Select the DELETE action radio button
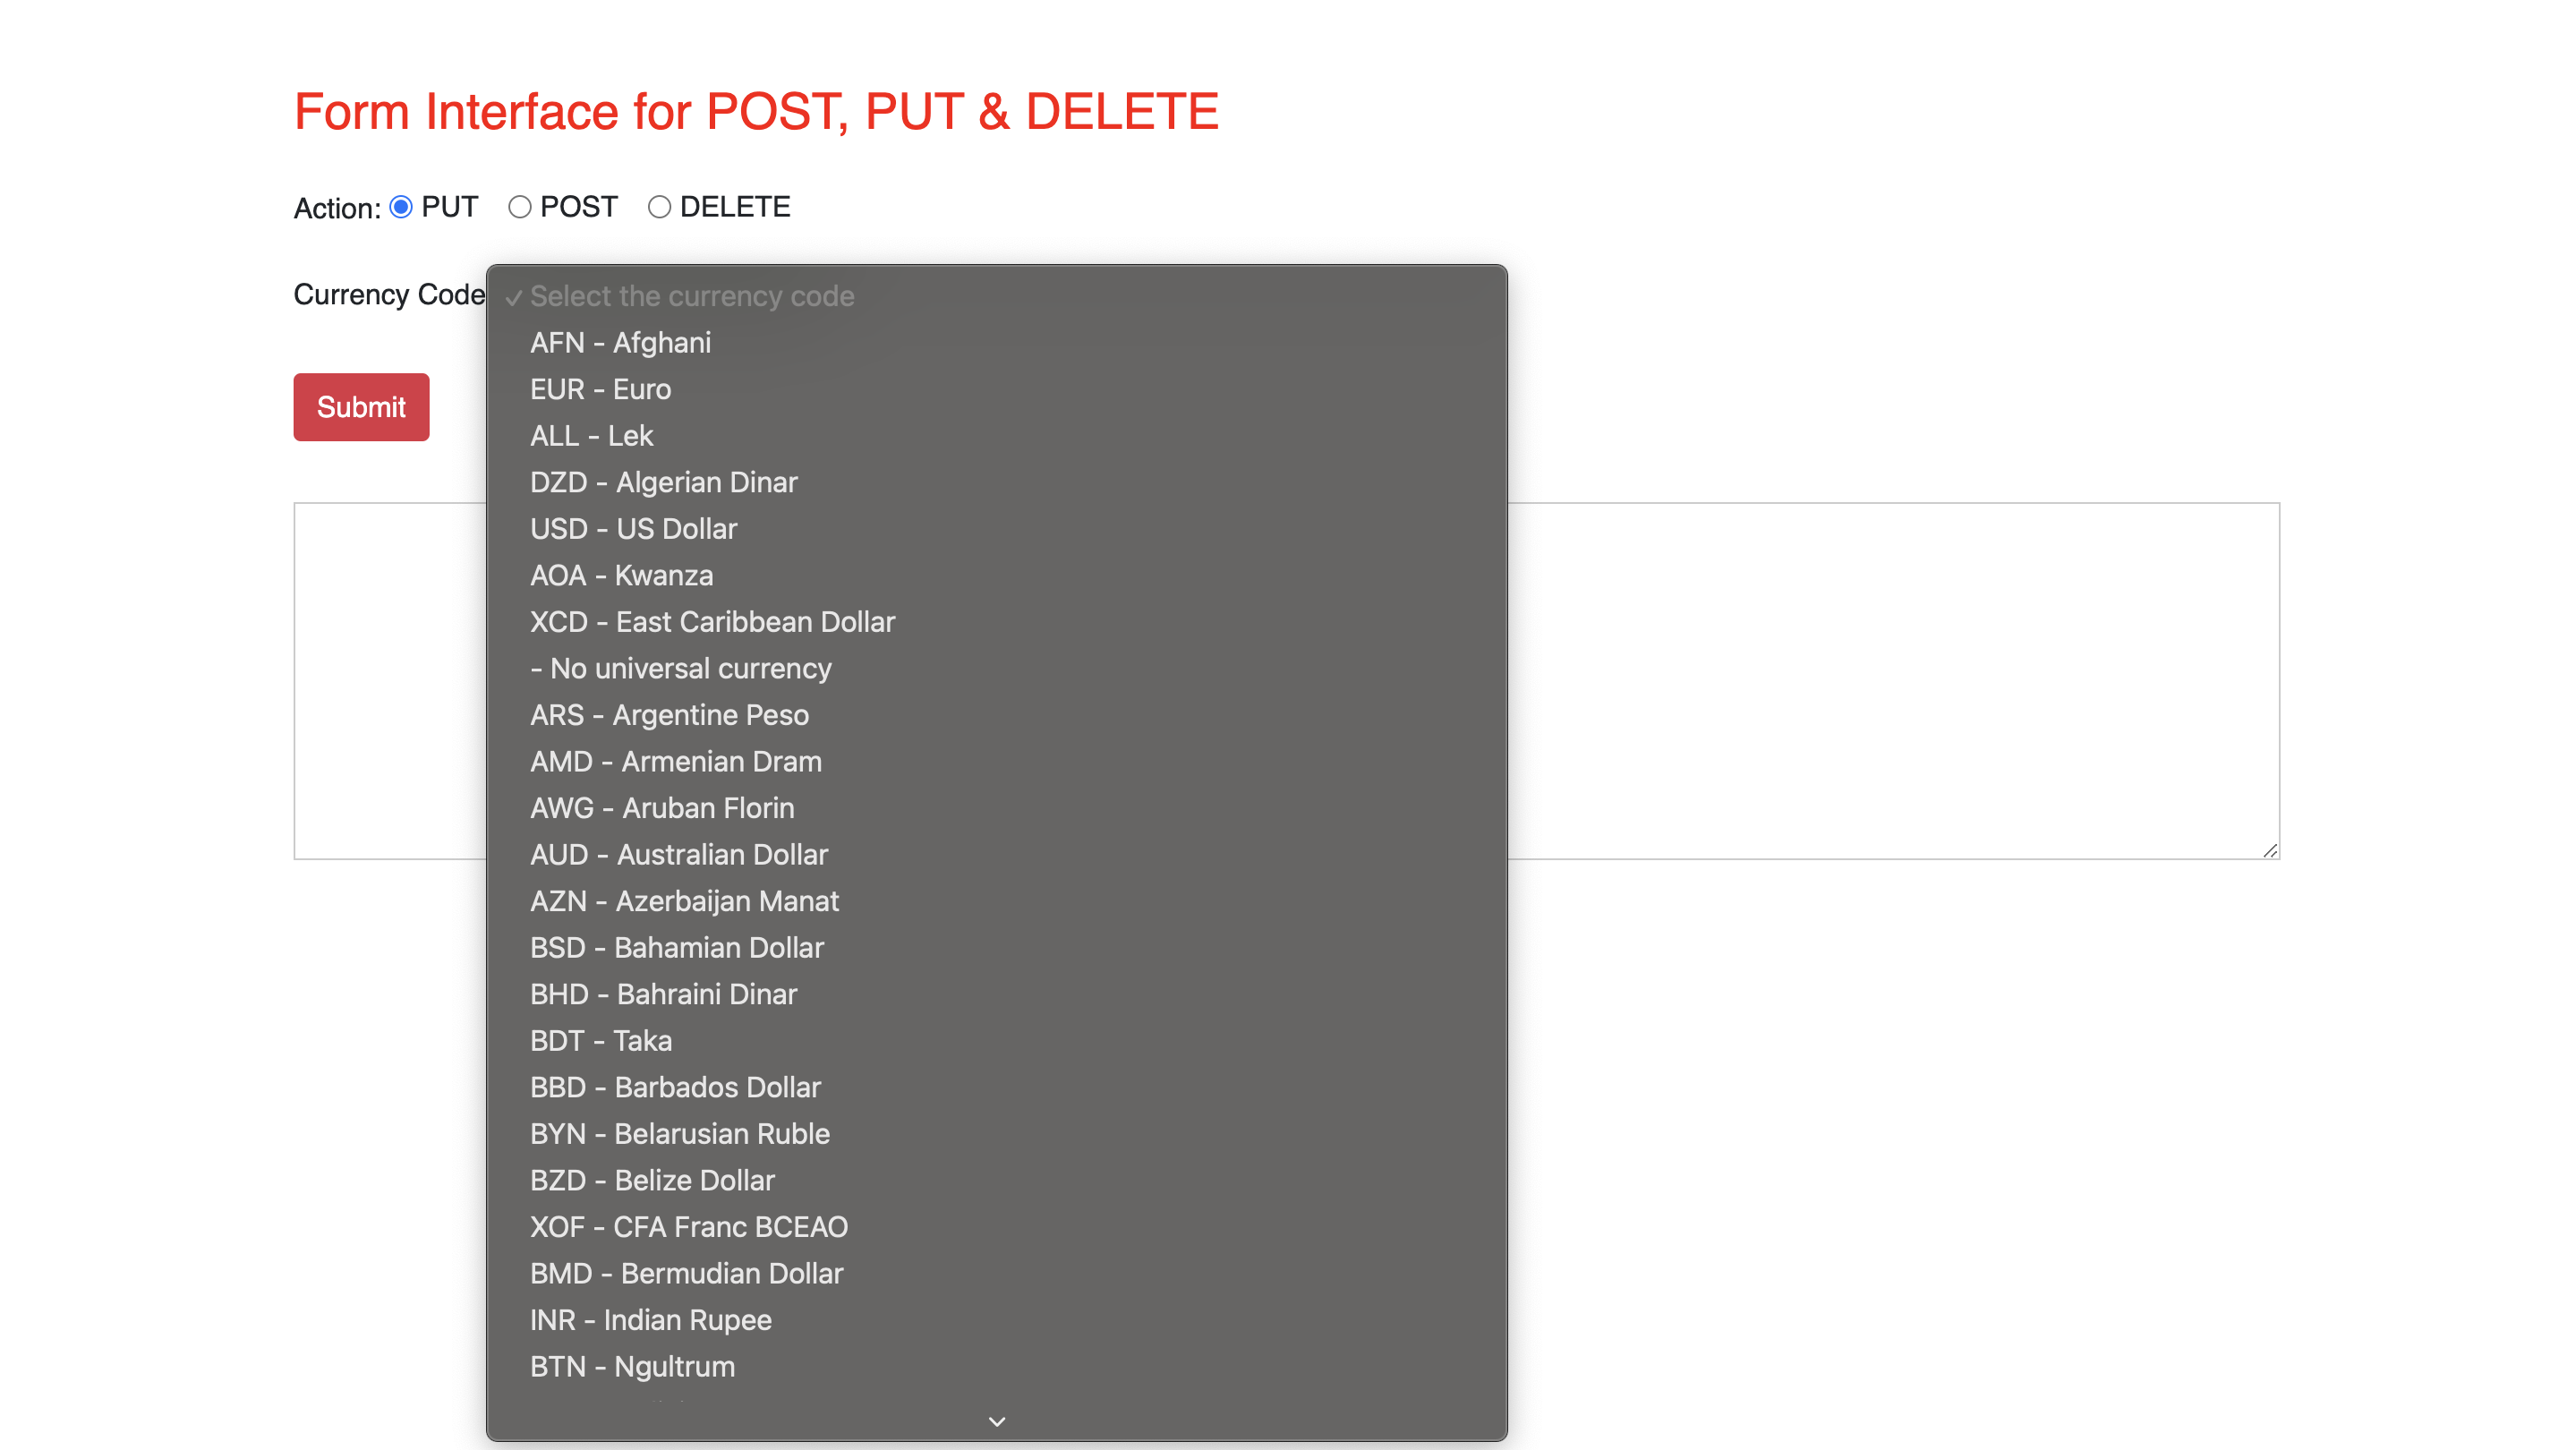The width and height of the screenshot is (2576, 1450). tap(659, 207)
